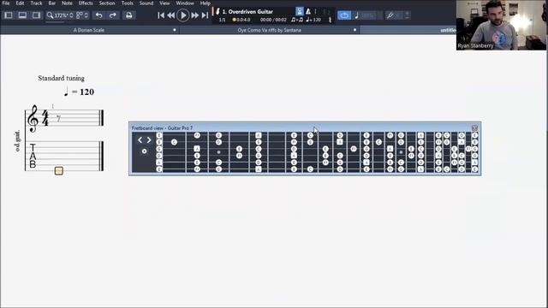The height and width of the screenshot is (308, 548).
Task: Click the A root note on high E fifth fret
Action: [259, 135]
